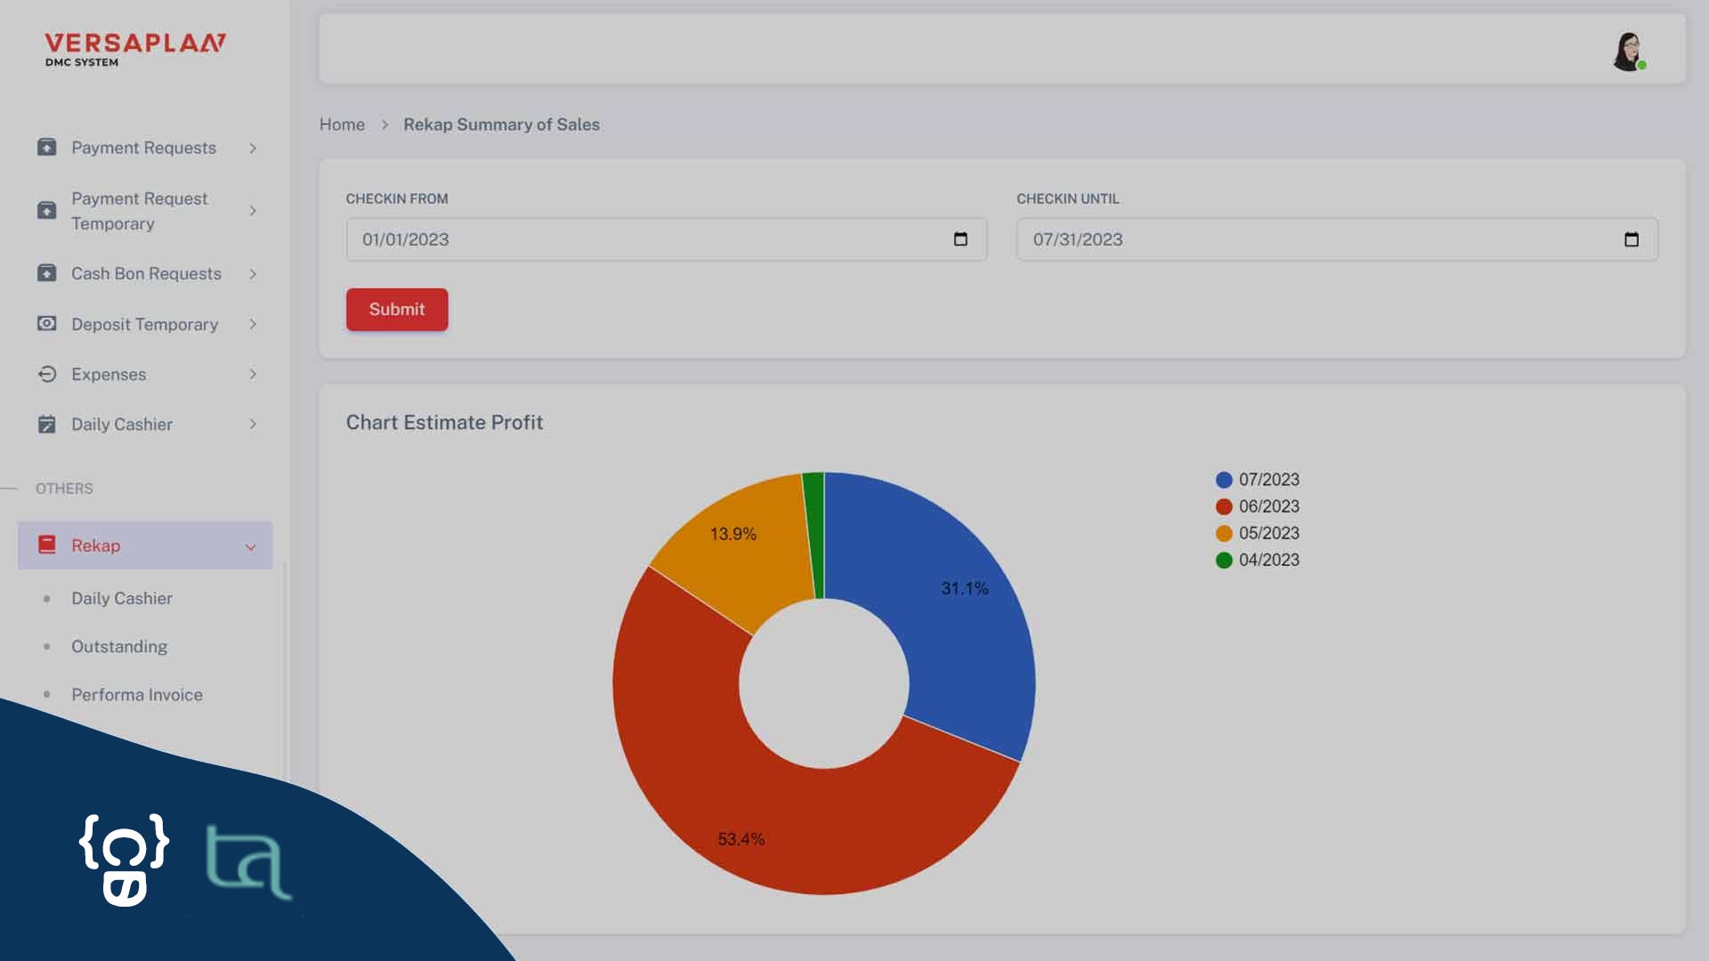Select the Daily Cashier submenu item
1709x961 pixels.
(x=121, y=599)
